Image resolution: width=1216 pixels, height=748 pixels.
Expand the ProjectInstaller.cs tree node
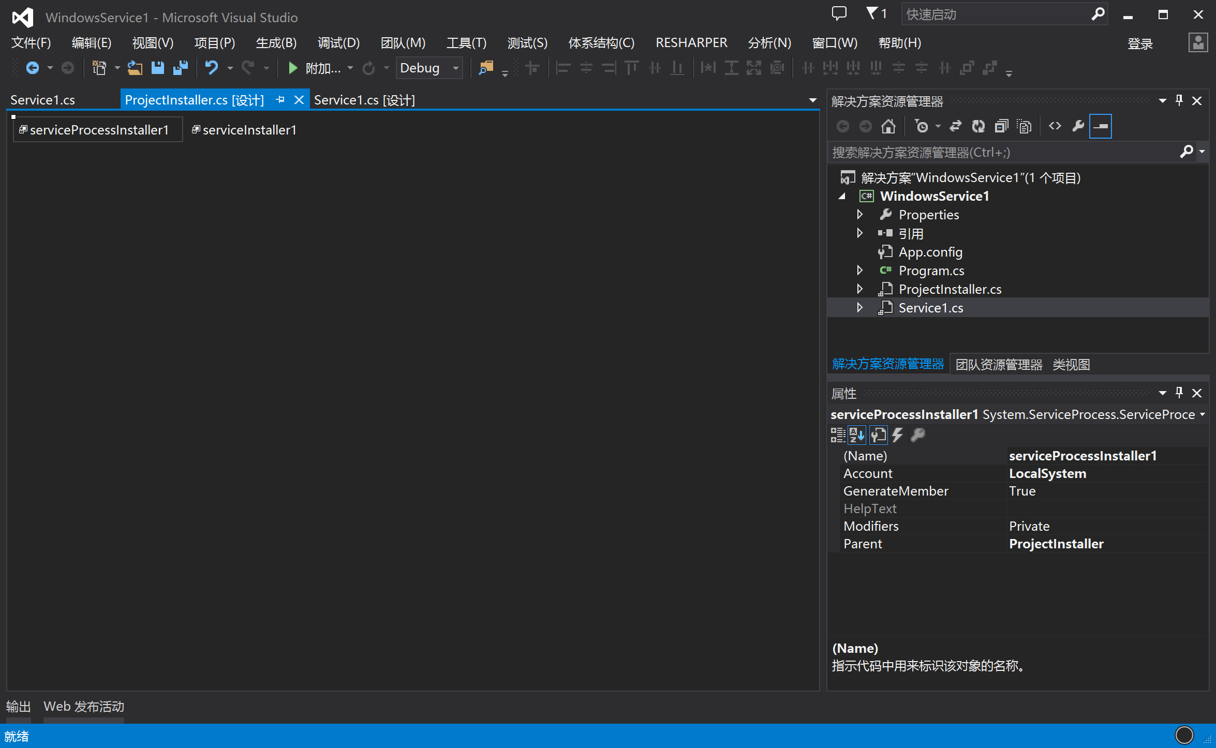pyautogui.click(x=859, y=289)
